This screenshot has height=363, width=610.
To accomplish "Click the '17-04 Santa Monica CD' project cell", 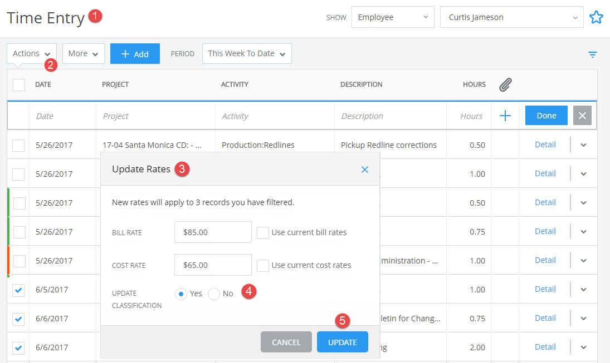I will pos(152,145).
